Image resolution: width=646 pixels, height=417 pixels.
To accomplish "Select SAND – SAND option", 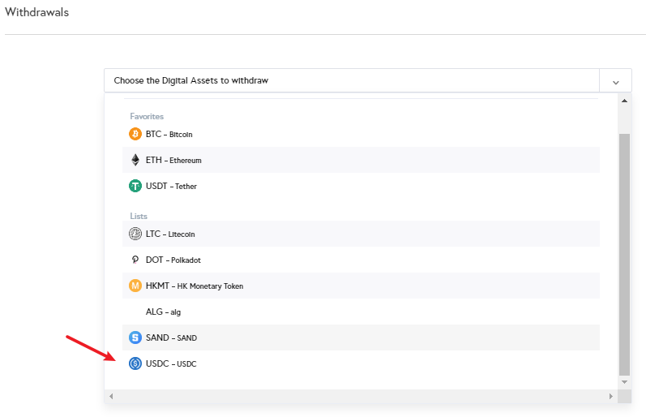I will 361,337.
